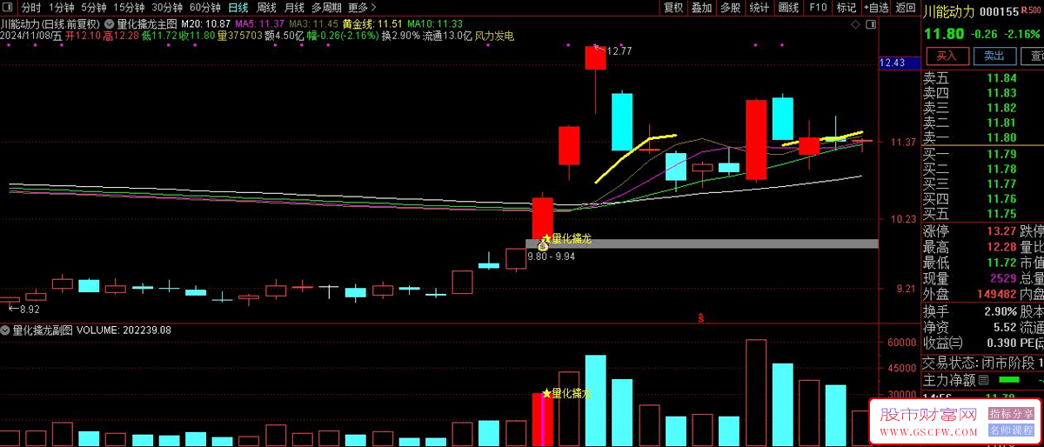1044x447 pixels.
Task: Click the 涨停 13.27 value
Action: 1000,231
